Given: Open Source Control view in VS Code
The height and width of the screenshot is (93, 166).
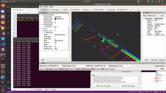Looking at the screenshot, I should point(8,22).
